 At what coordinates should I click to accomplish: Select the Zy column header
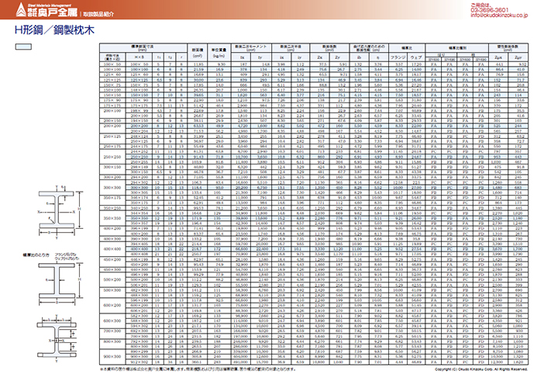click(x=338, y=57)
